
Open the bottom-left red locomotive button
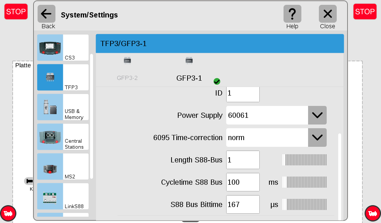(x=8, y=214)
